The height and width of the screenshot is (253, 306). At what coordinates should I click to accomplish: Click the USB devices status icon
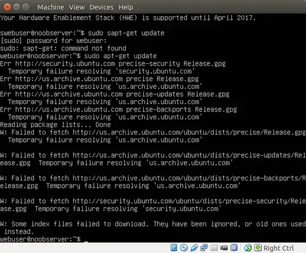[x=194, y=248]
